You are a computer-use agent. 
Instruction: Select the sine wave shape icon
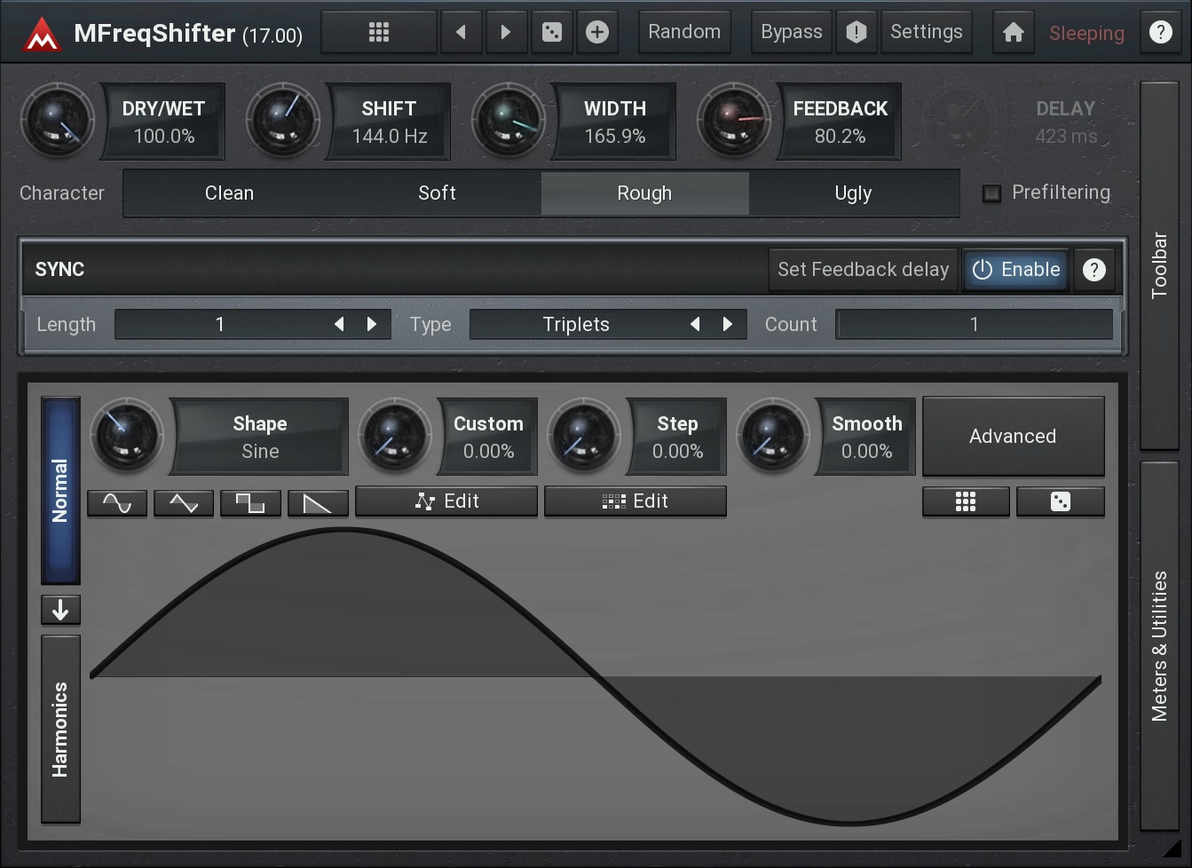(117, 503)
